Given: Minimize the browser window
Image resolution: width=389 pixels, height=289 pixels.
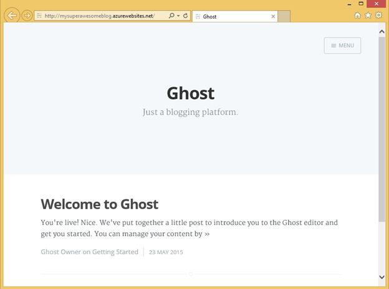Looking at the screenshot, I should tap(349, 4).
